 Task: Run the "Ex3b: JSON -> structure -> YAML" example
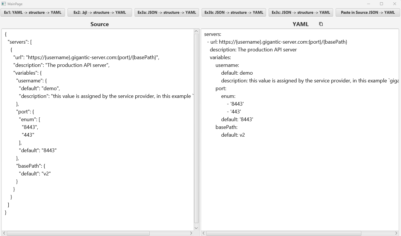234,12
